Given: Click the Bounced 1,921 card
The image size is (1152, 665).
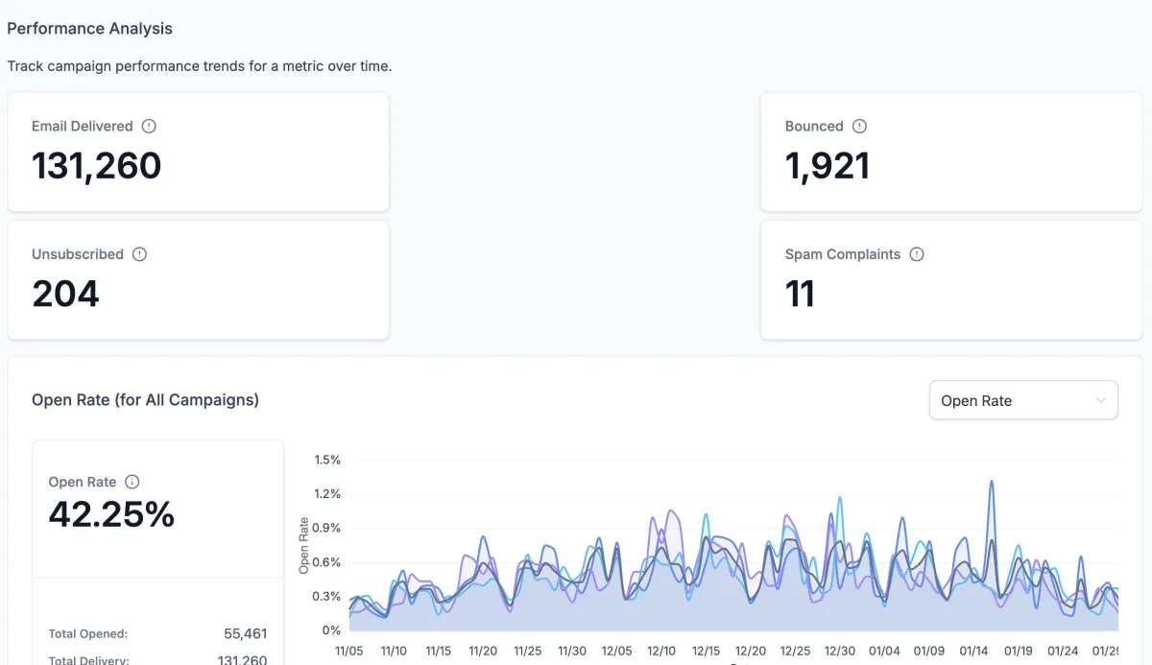Looking at the screenshot, I should 951,152.
